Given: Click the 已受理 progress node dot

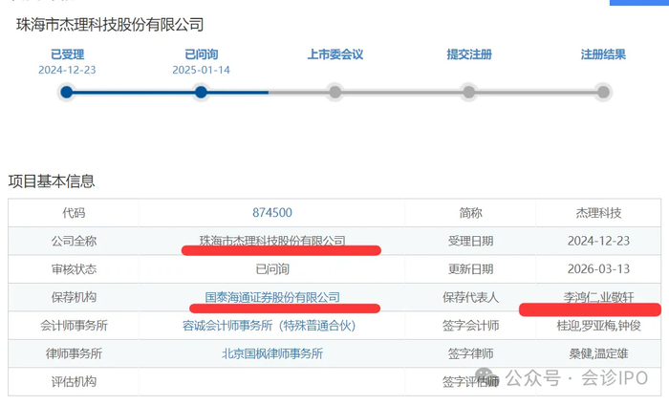Looking at the screenshot, I should coord(66,93).
